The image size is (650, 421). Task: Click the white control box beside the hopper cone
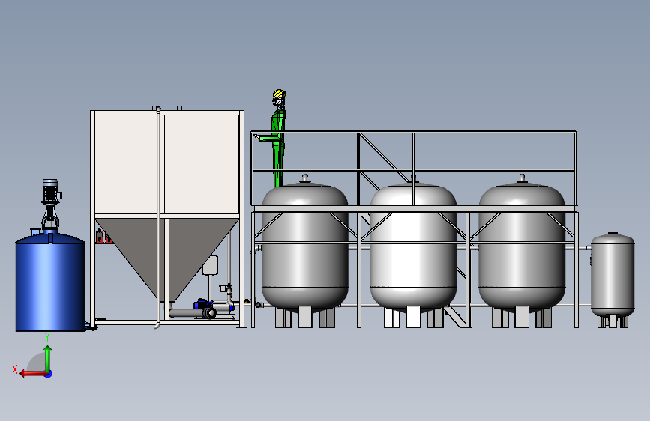click(x=210, y=266)
